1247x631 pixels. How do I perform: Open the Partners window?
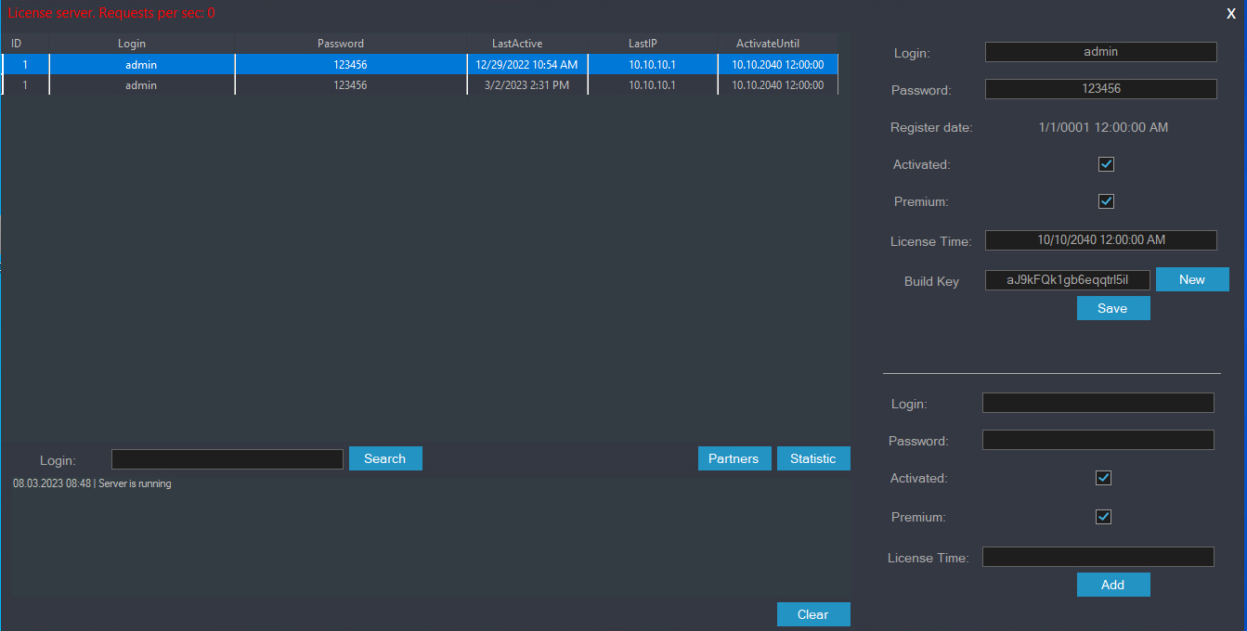pos(734,458)
